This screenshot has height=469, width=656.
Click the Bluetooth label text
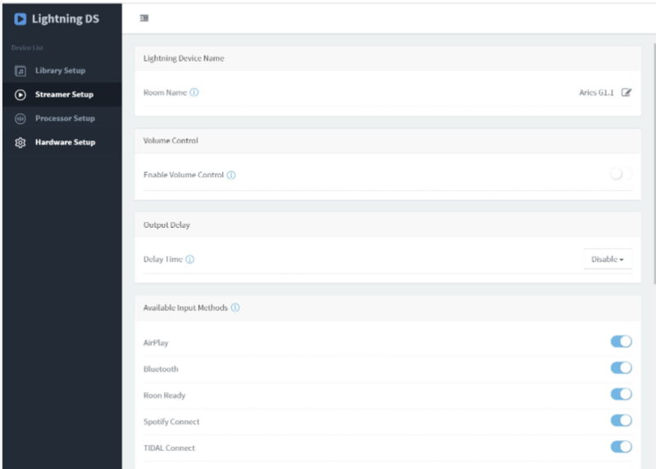tap(161, 369)
